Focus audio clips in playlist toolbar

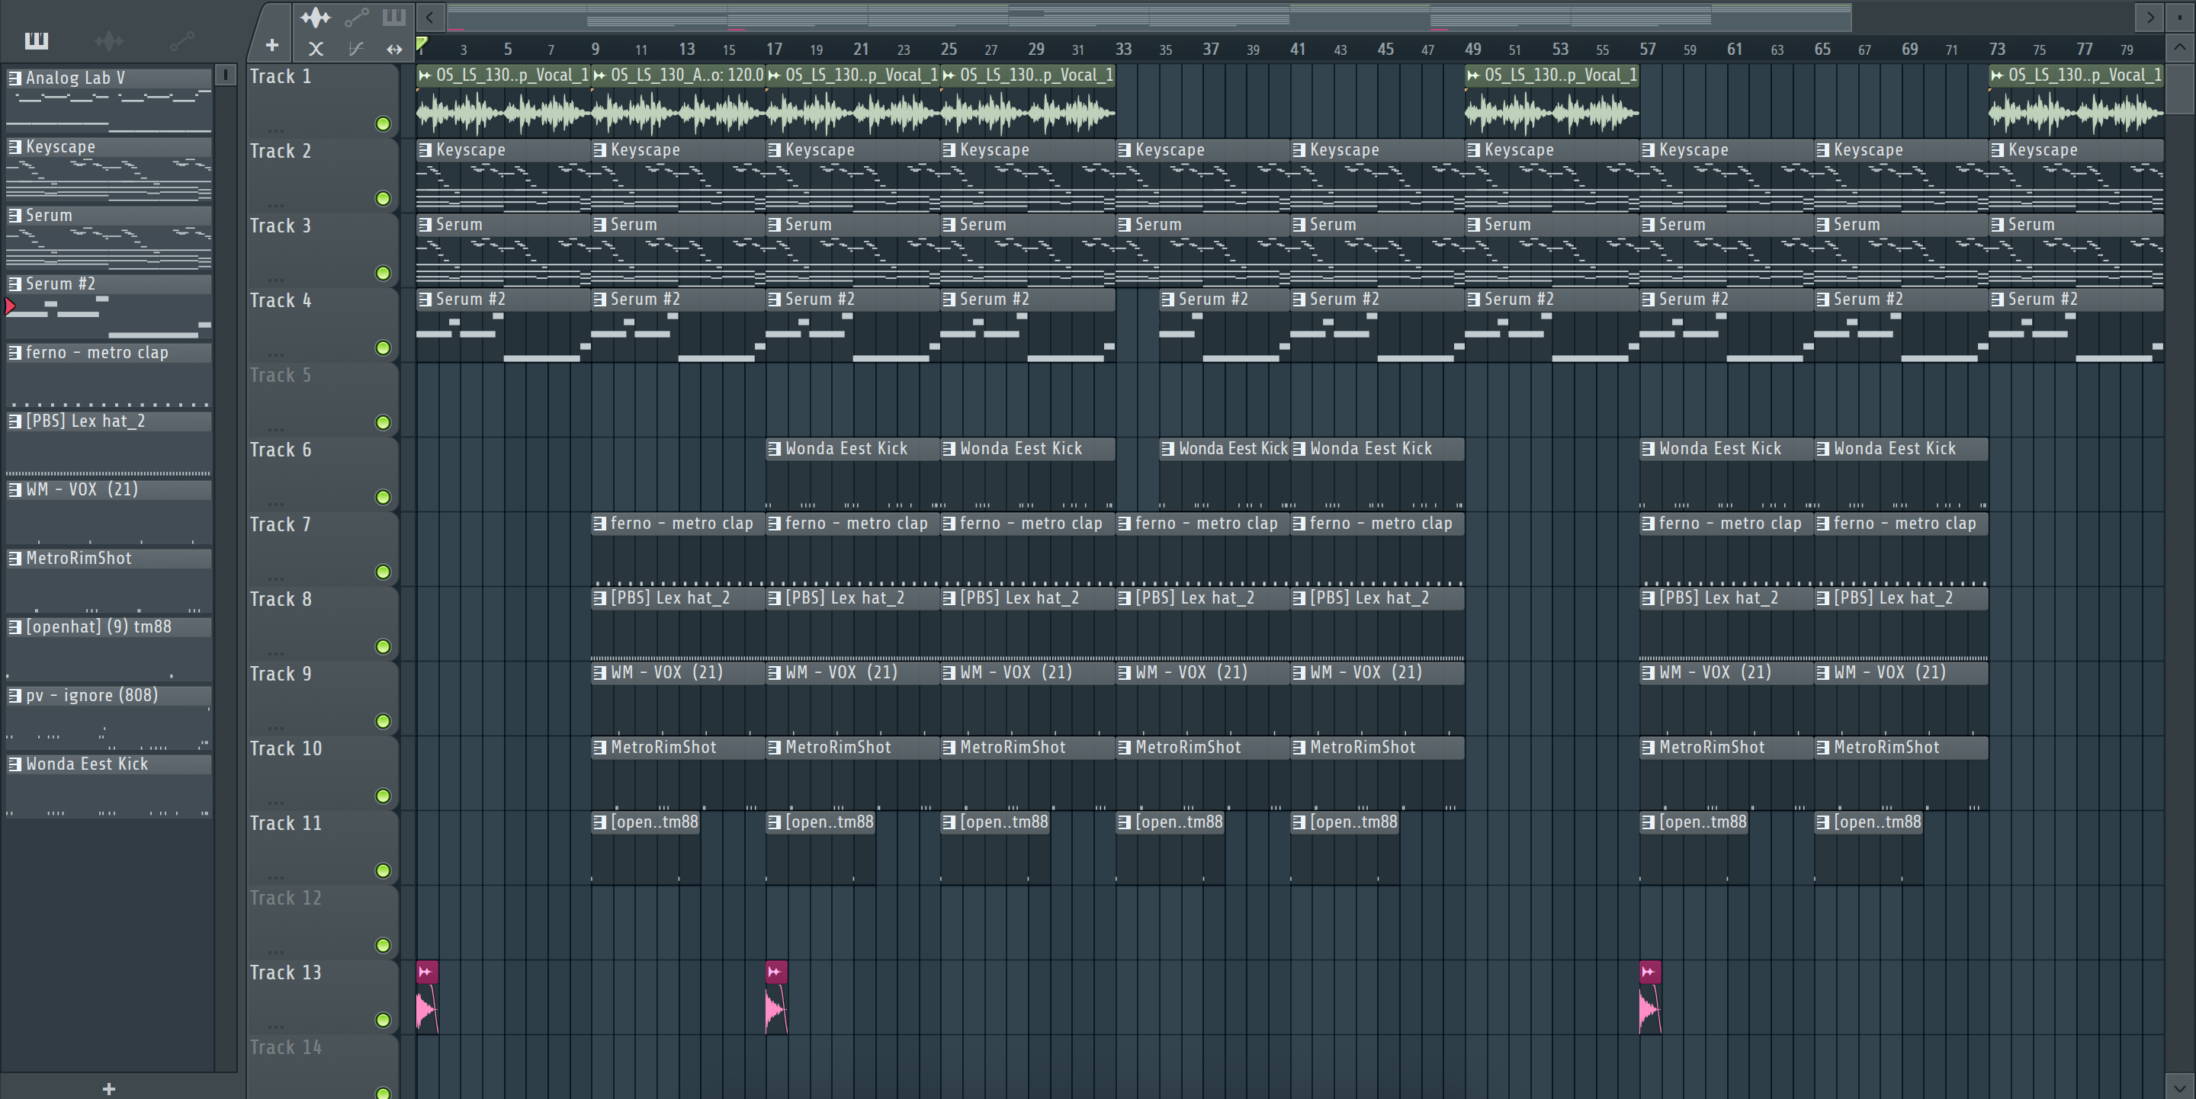[316, 16]
